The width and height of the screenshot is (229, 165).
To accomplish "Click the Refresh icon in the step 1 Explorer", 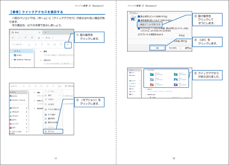I will [32, 37].
